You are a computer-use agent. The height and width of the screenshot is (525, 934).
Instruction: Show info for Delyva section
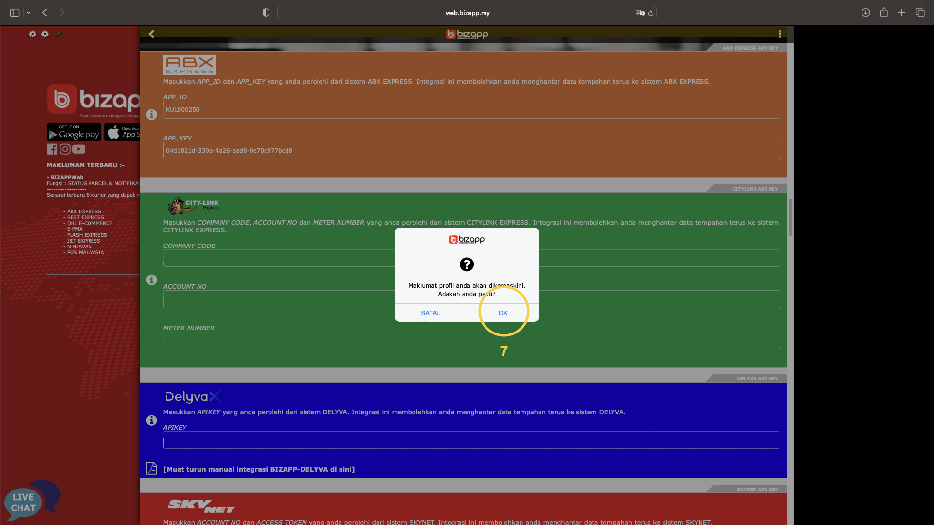[x=151, y=420]
